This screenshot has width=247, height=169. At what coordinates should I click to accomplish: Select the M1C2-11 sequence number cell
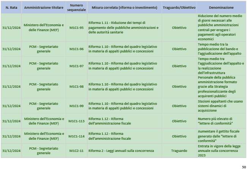[x=76, y=151]
